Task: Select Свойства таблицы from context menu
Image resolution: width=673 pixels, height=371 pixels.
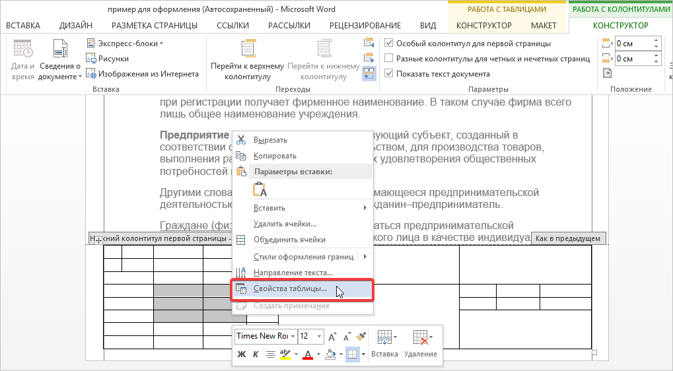Action: [x=290, y=290]
